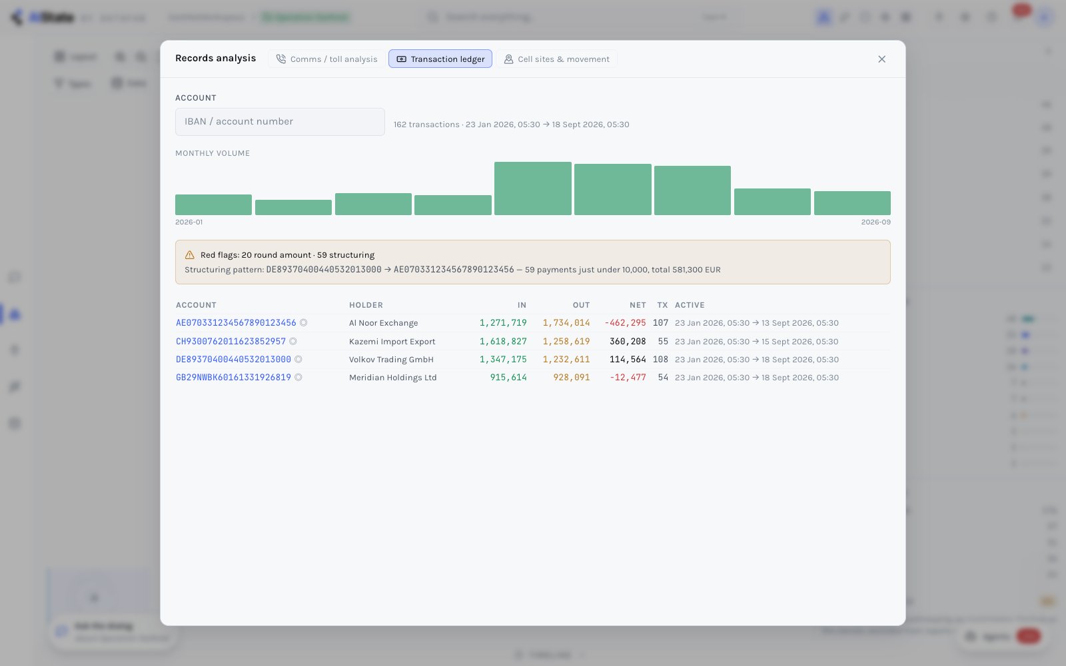Click net value 360,208

[628, 342]
